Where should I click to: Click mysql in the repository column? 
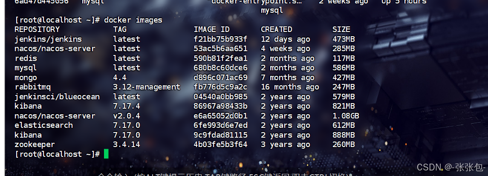(x=26, y=68)
